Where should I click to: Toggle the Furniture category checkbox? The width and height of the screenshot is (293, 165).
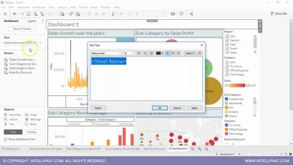click(x=227, y=66)
